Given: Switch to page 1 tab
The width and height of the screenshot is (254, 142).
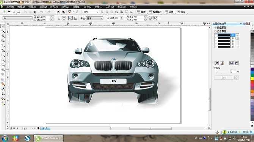Looking at the screenshot, I should 45,128.
